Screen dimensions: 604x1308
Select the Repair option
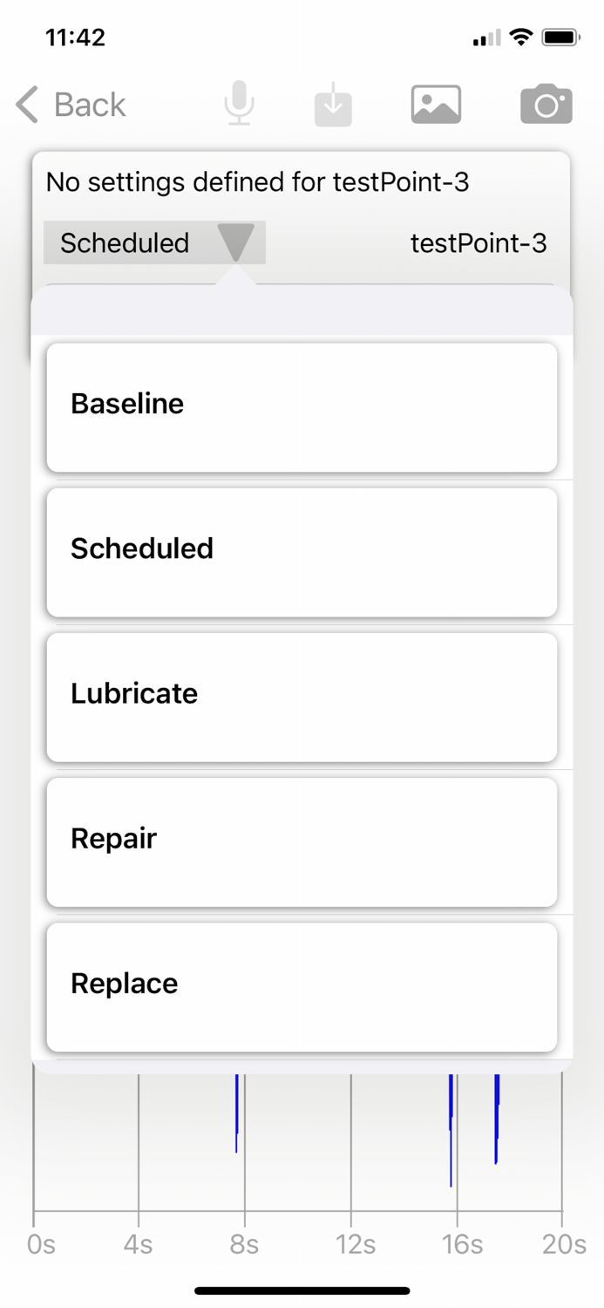(x=302, y=839)
